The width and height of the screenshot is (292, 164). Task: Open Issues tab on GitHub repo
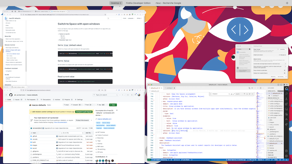click(18, 100)
